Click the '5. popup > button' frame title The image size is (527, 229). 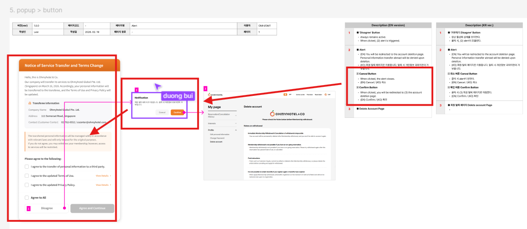[36, 10]
